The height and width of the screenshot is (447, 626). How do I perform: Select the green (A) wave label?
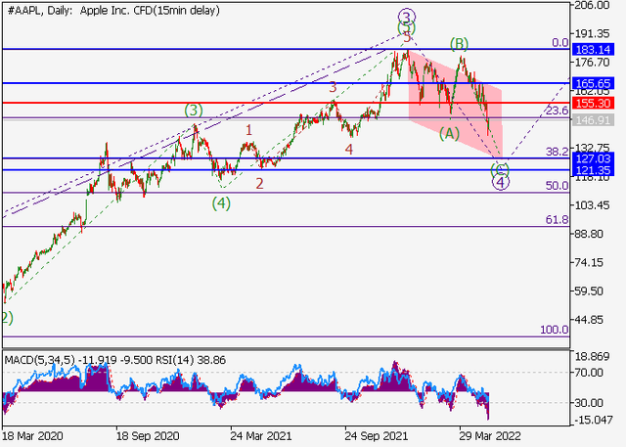tap(449, 132)
